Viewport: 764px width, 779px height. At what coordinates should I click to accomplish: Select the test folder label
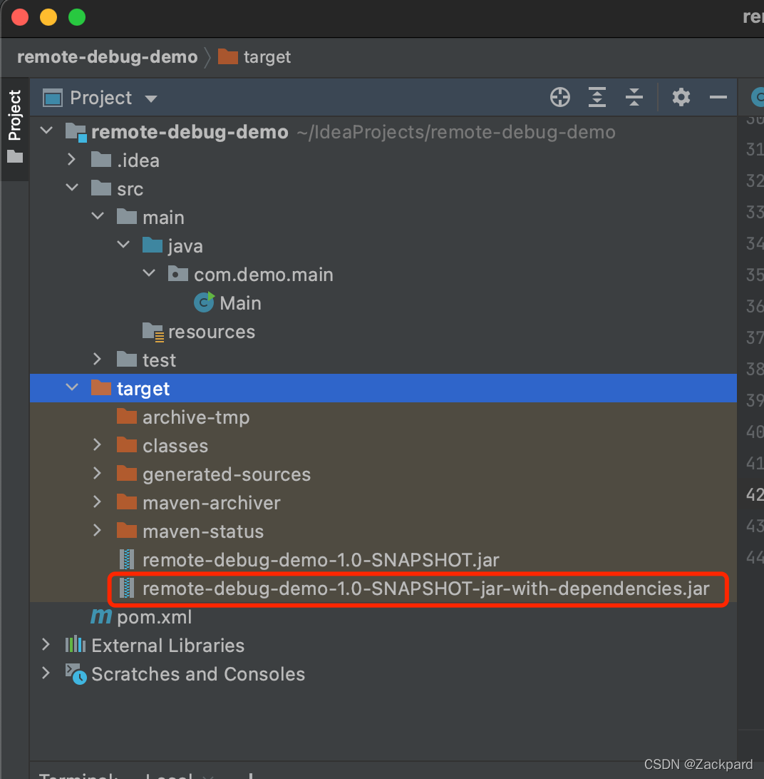(x=160, y=360)
